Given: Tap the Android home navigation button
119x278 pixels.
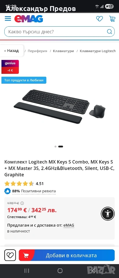Looking at the screenshot, I should pos(60,270).
